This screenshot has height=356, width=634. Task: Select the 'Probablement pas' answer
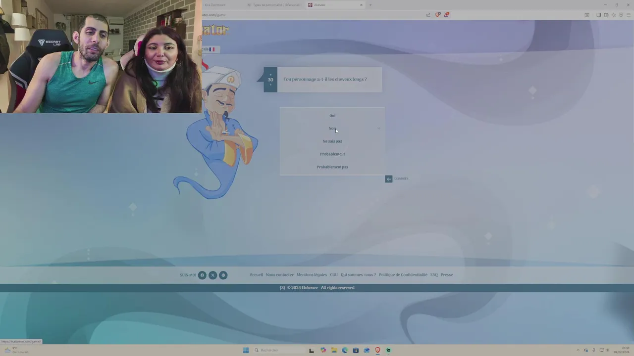(x=332, y=167)
